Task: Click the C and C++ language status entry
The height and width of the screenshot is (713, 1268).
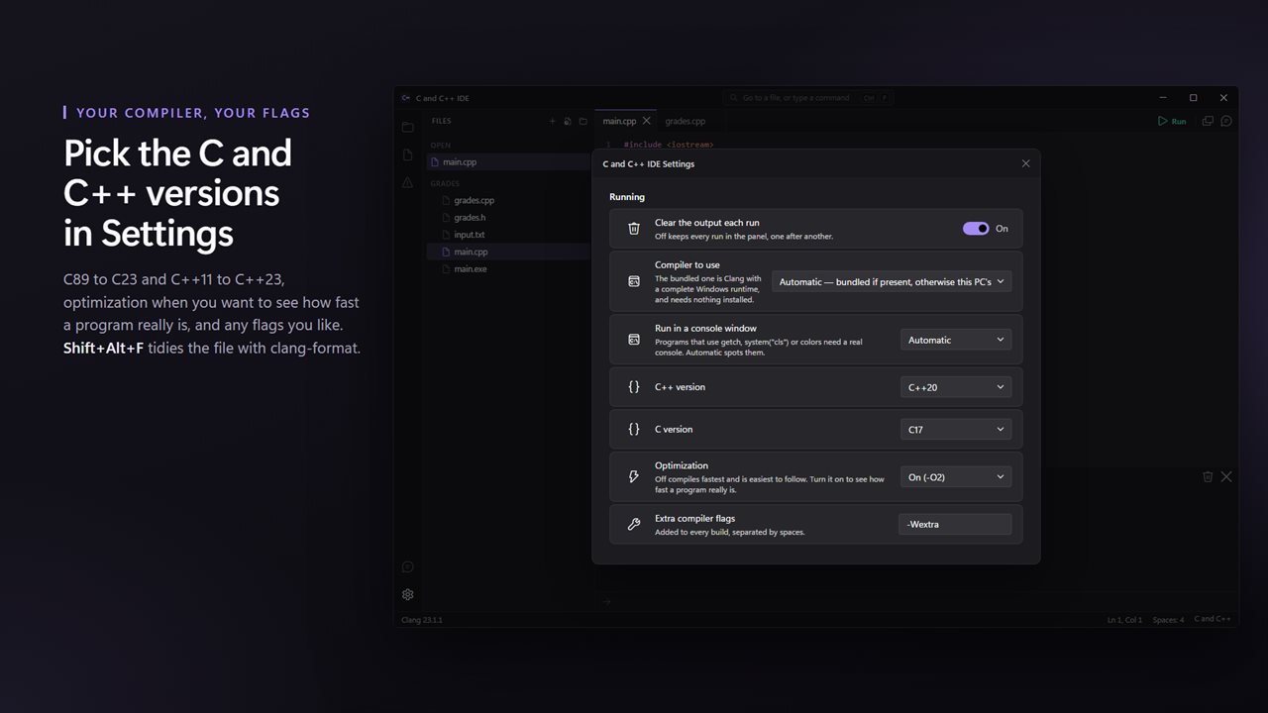Action: 1213,619
